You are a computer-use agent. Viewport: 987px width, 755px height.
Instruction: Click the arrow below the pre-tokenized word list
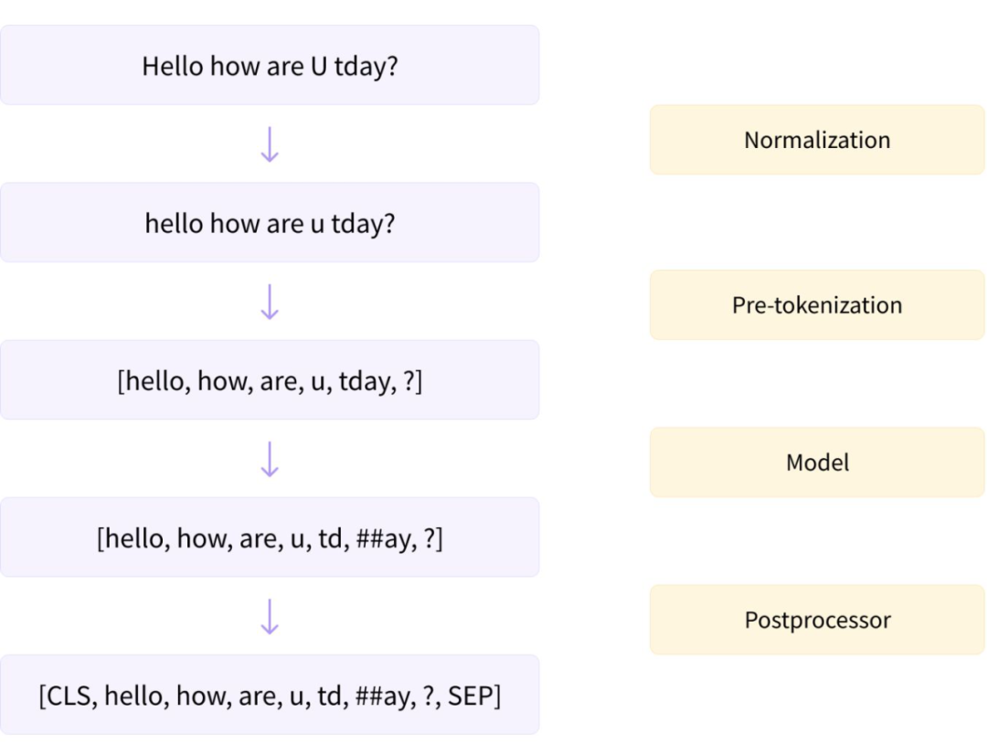270,460
